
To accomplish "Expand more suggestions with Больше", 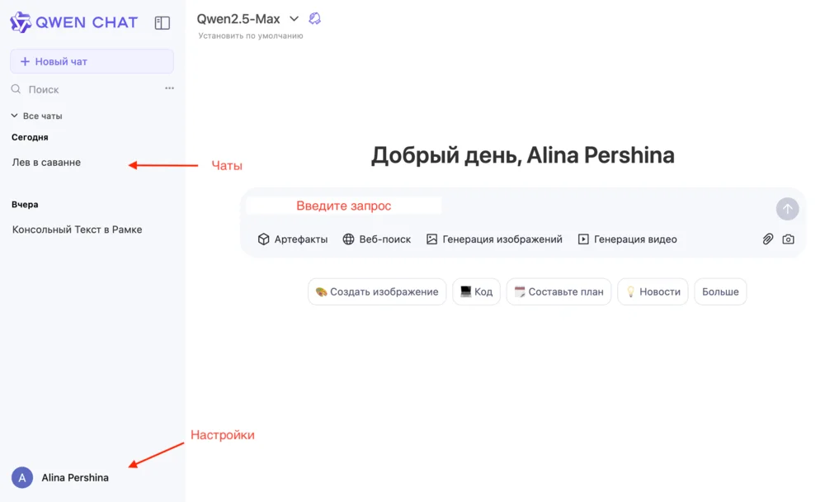I will pos(720,291).
